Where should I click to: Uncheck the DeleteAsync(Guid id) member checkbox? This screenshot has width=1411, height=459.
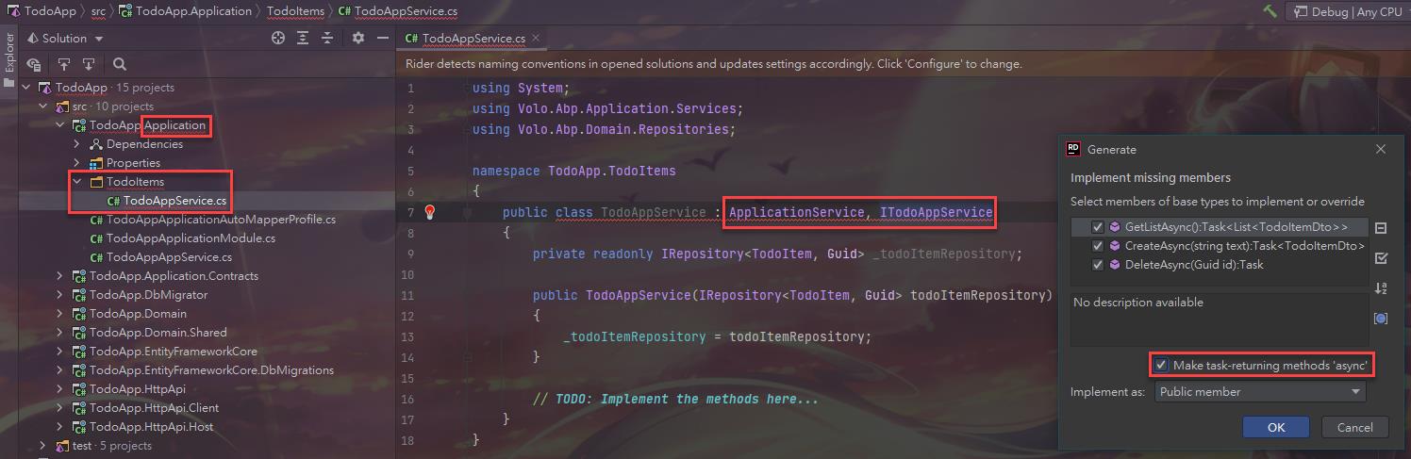tap(1097, 265)
